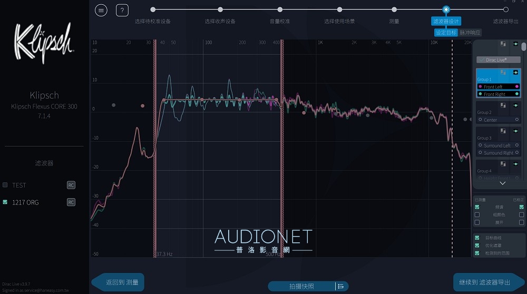
Task: Click orange target control point left of 37.3 Hz
Action: click(142, 105)
